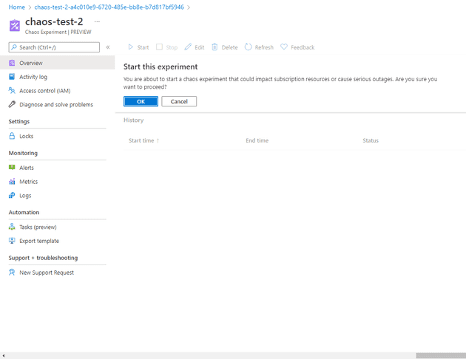Click the Access control people icon
Image resolution: width=466 pixels, height=359 pixels.
tap(12, 90)
